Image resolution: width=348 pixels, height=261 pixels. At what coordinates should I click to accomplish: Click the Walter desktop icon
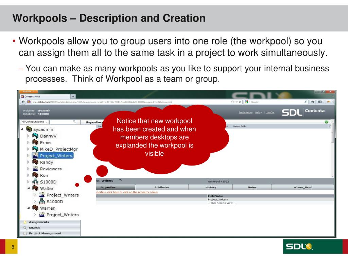click(x=35, y=188)
